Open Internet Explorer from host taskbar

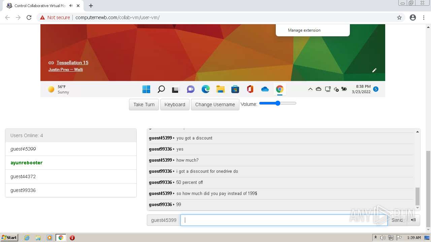pyautogui.click(x=27, y=238)
